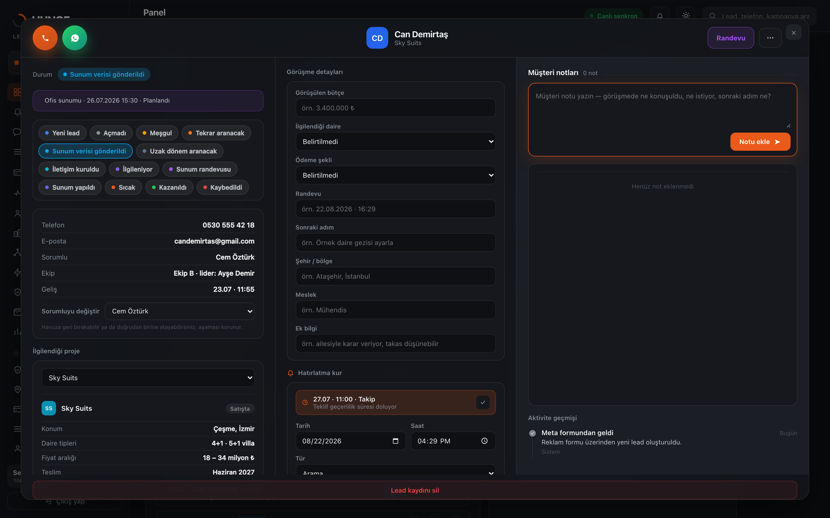This screenshot has height=518, width=830.
Task: Select the Sunum verisi gönderildi chip in status list
Action: 85,151
